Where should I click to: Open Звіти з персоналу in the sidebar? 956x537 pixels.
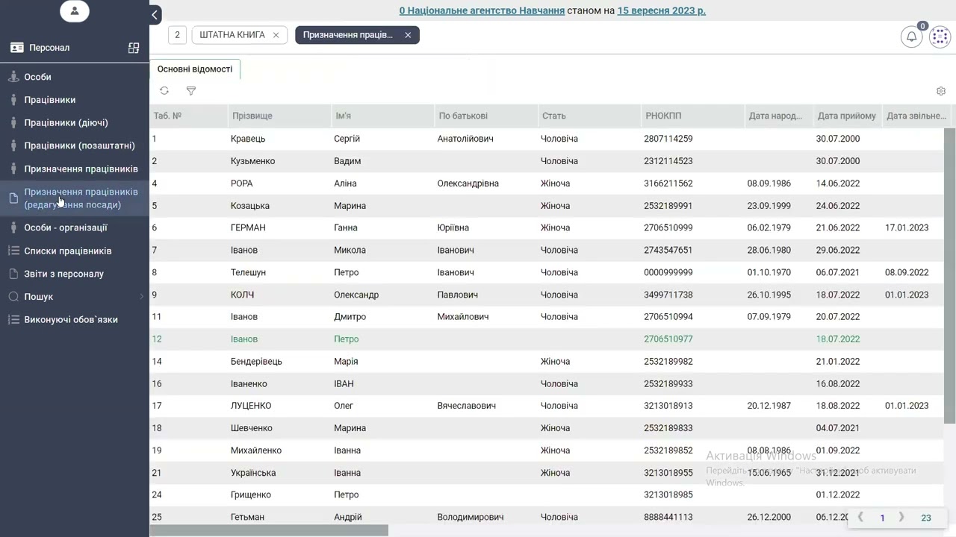click(63, 274)
